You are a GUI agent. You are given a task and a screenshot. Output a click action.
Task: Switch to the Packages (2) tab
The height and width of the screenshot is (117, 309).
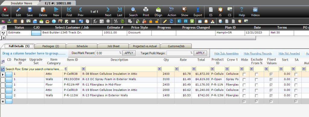[x=50, y=46]
